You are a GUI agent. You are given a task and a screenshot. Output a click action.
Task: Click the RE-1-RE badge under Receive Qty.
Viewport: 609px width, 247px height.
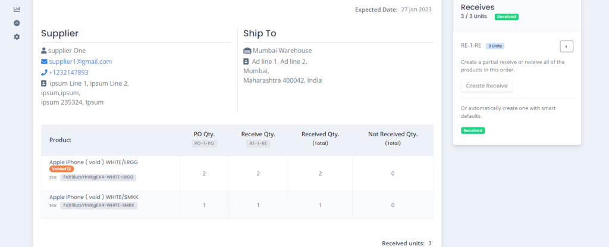click(x=258, y=143)
